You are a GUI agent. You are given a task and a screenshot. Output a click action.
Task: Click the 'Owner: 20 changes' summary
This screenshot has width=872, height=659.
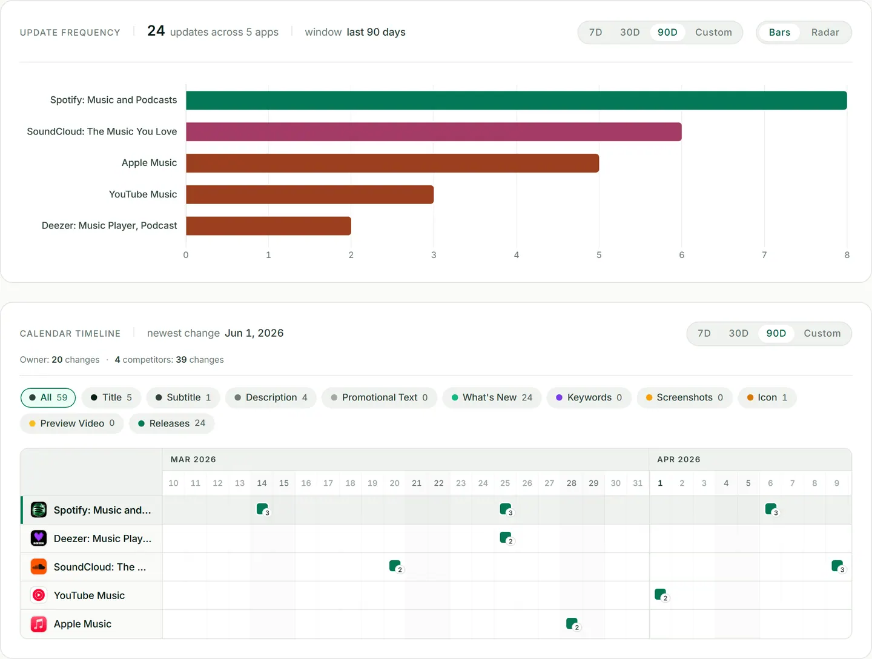59,360
